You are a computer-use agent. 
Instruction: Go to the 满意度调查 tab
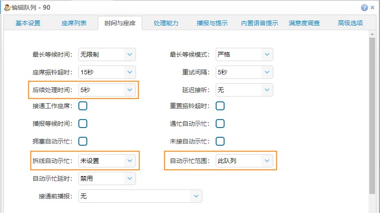tap(304, 23)
